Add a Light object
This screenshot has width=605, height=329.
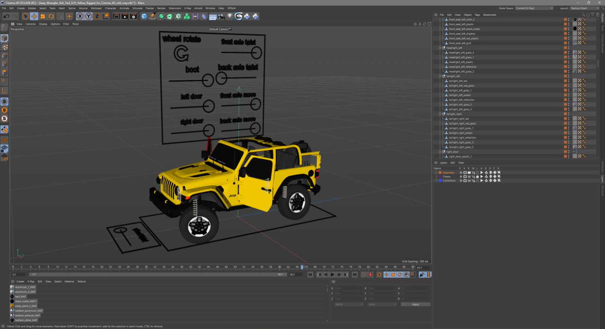(x=230, y=16)
